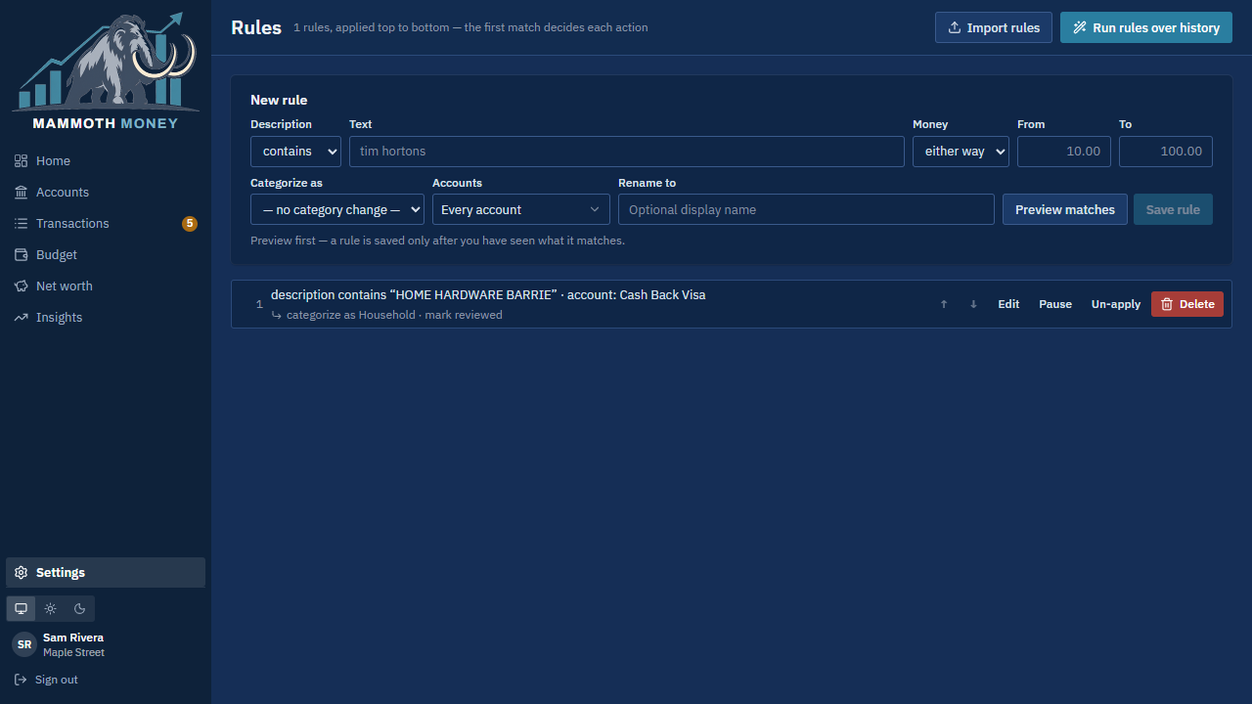Click the Rules page heading

click(256, 27)
